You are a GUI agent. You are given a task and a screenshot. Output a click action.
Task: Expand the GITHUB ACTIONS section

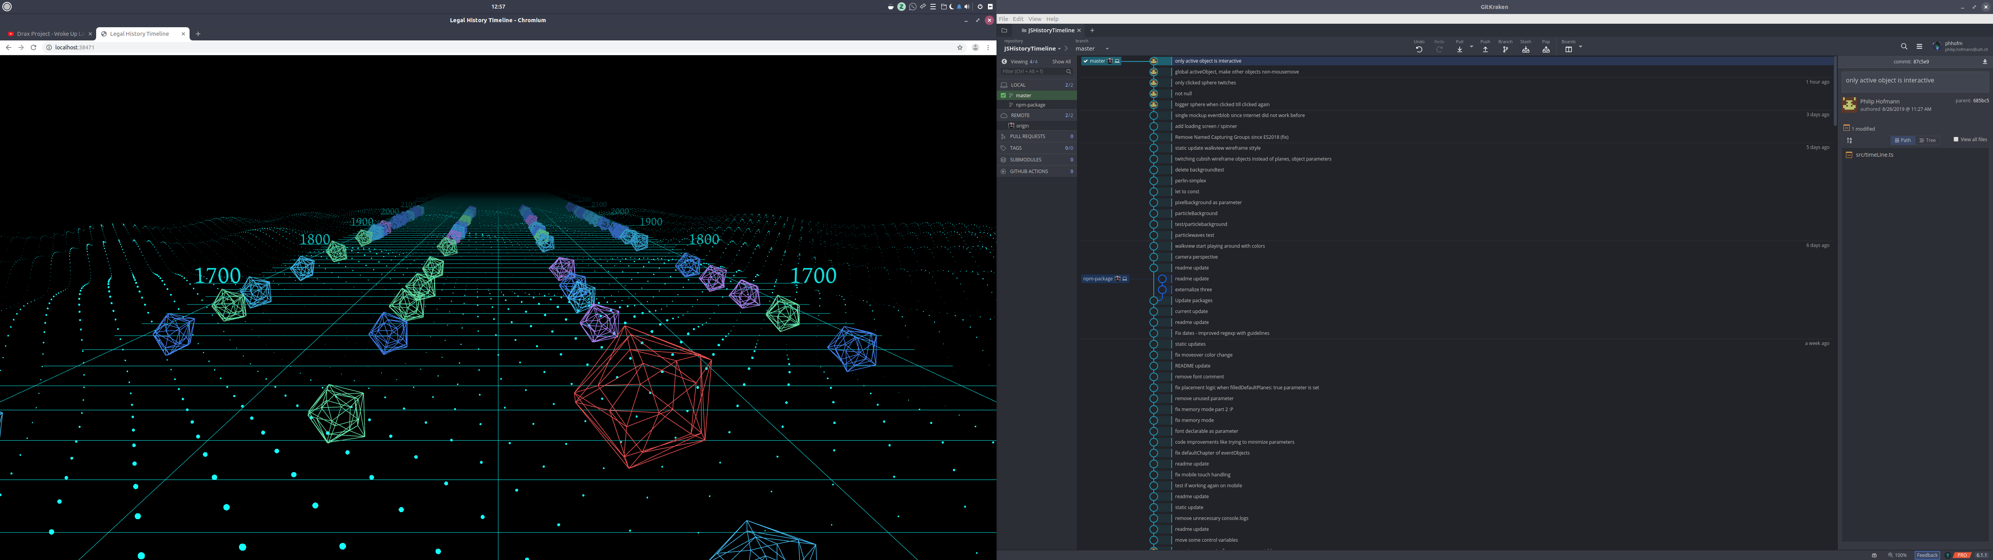coord(1037,171)
